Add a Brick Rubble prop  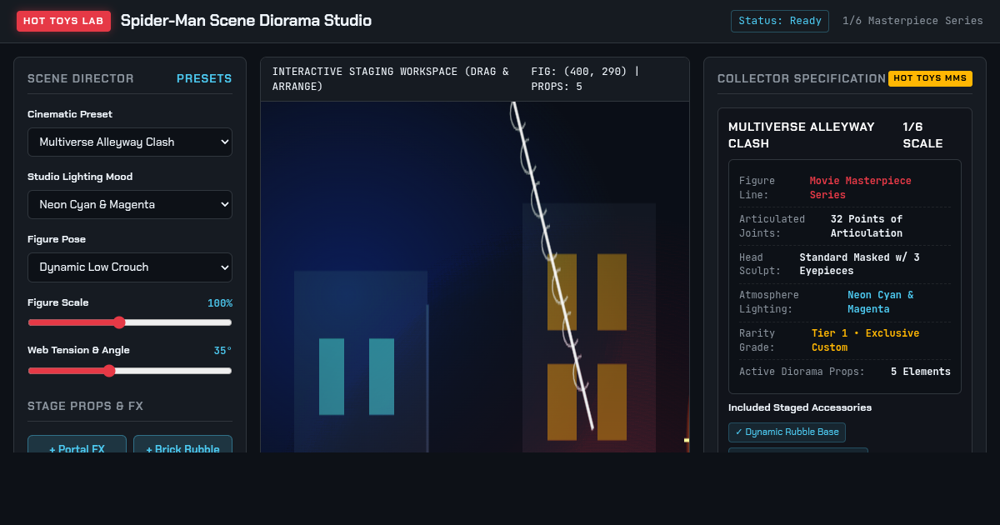182,444
